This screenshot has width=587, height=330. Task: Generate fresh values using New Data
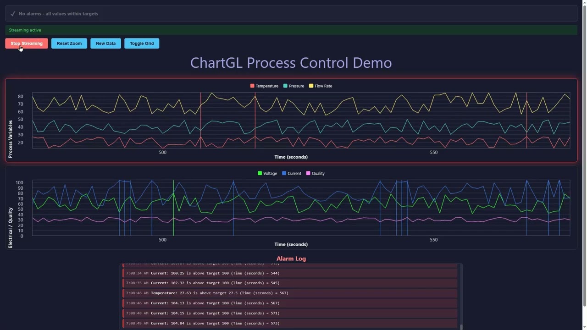pyautogui.click(x=105, y=44)
